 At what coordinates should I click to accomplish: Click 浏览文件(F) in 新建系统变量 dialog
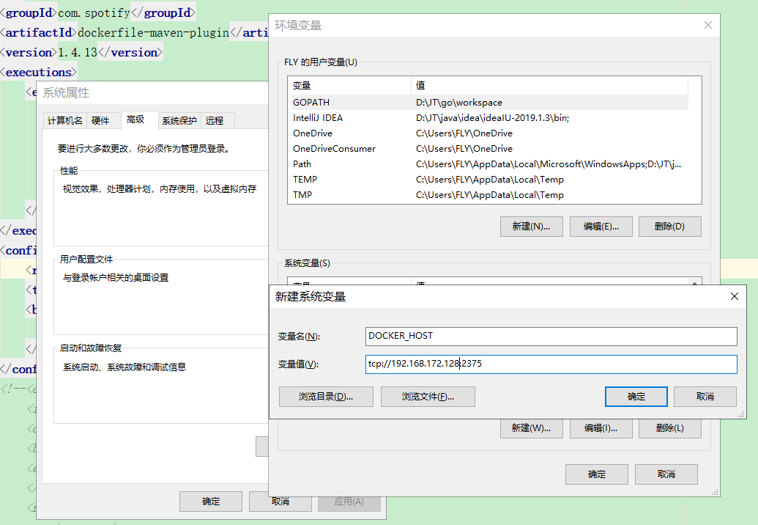[x=427, y=397]
